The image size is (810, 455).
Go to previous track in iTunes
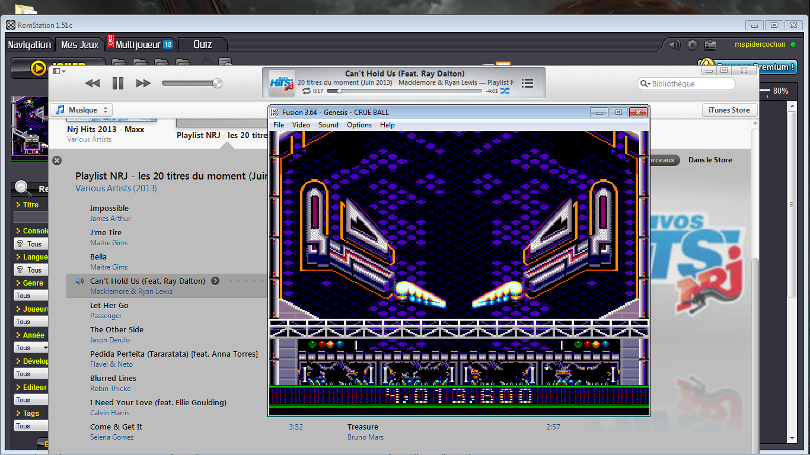tap(93, 84)
